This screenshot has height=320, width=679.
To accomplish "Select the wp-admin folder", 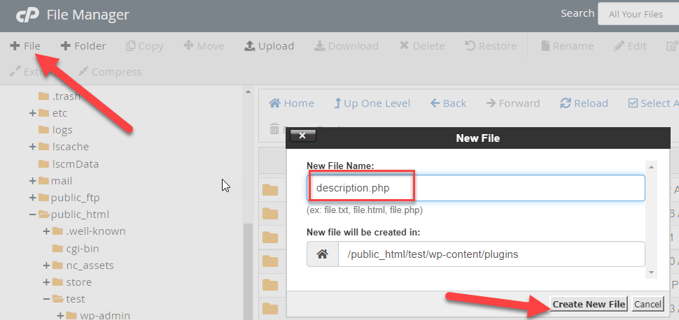I will point(98,316).
